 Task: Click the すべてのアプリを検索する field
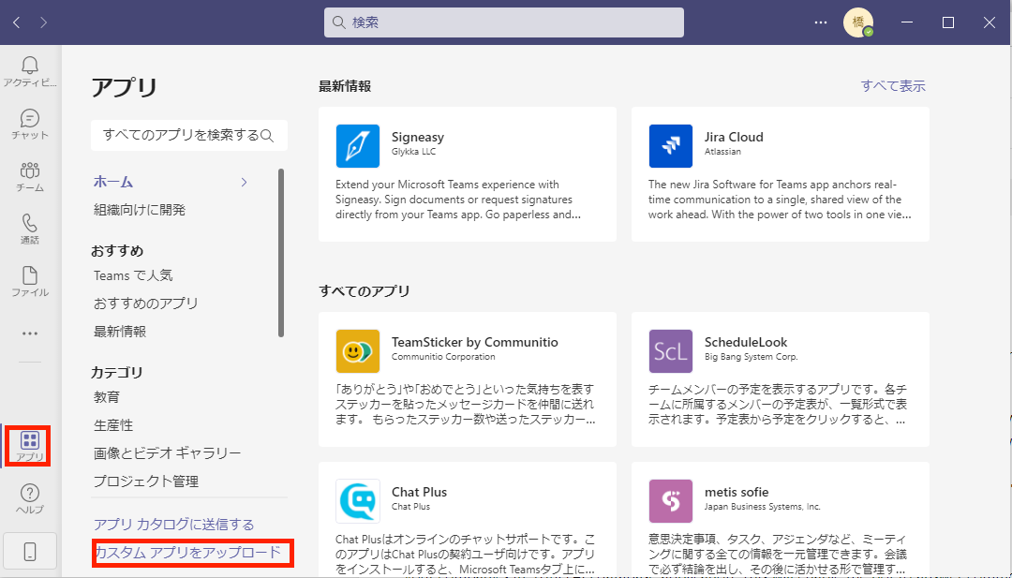pos(189,136)
